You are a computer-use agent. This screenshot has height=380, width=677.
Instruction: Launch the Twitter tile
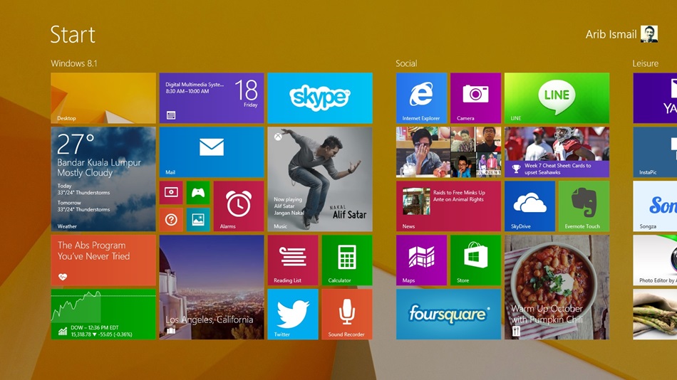click(293, 314)
